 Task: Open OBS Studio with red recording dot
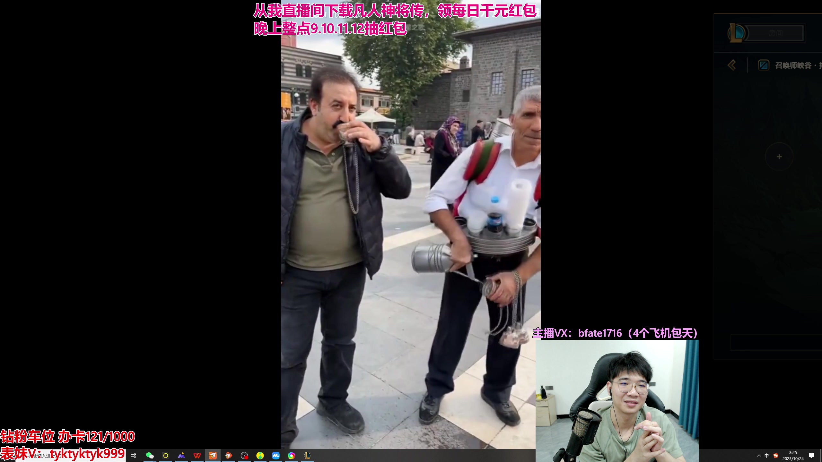tap(244, 455)
